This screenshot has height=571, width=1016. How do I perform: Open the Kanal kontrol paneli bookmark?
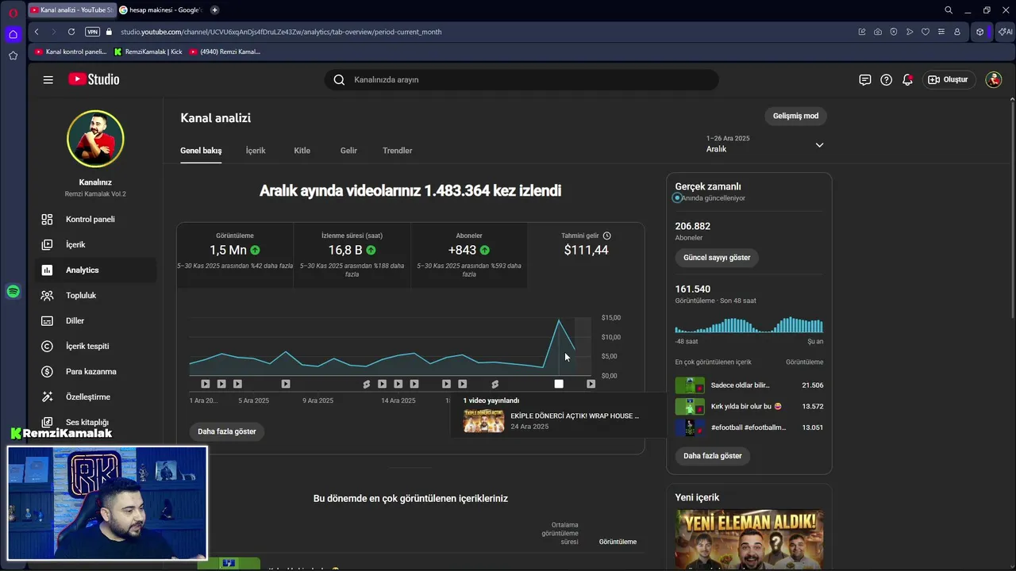(71, 52)
